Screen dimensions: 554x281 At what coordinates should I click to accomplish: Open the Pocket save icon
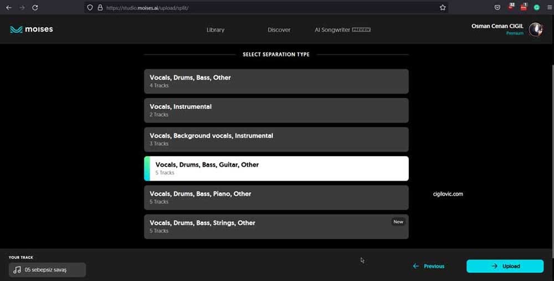497,7
